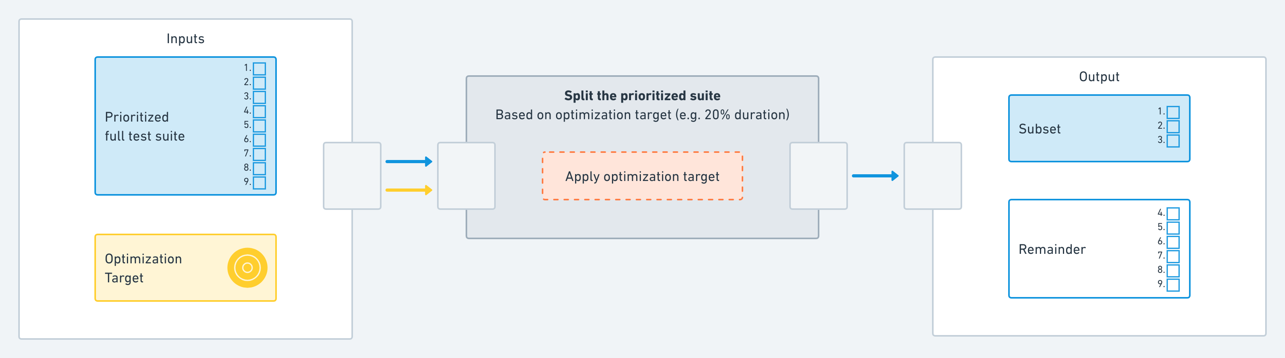The height and width of the screenshot is (358, 1285).
Task: Click the right connector square of Split box
Action: pos(818,176)
